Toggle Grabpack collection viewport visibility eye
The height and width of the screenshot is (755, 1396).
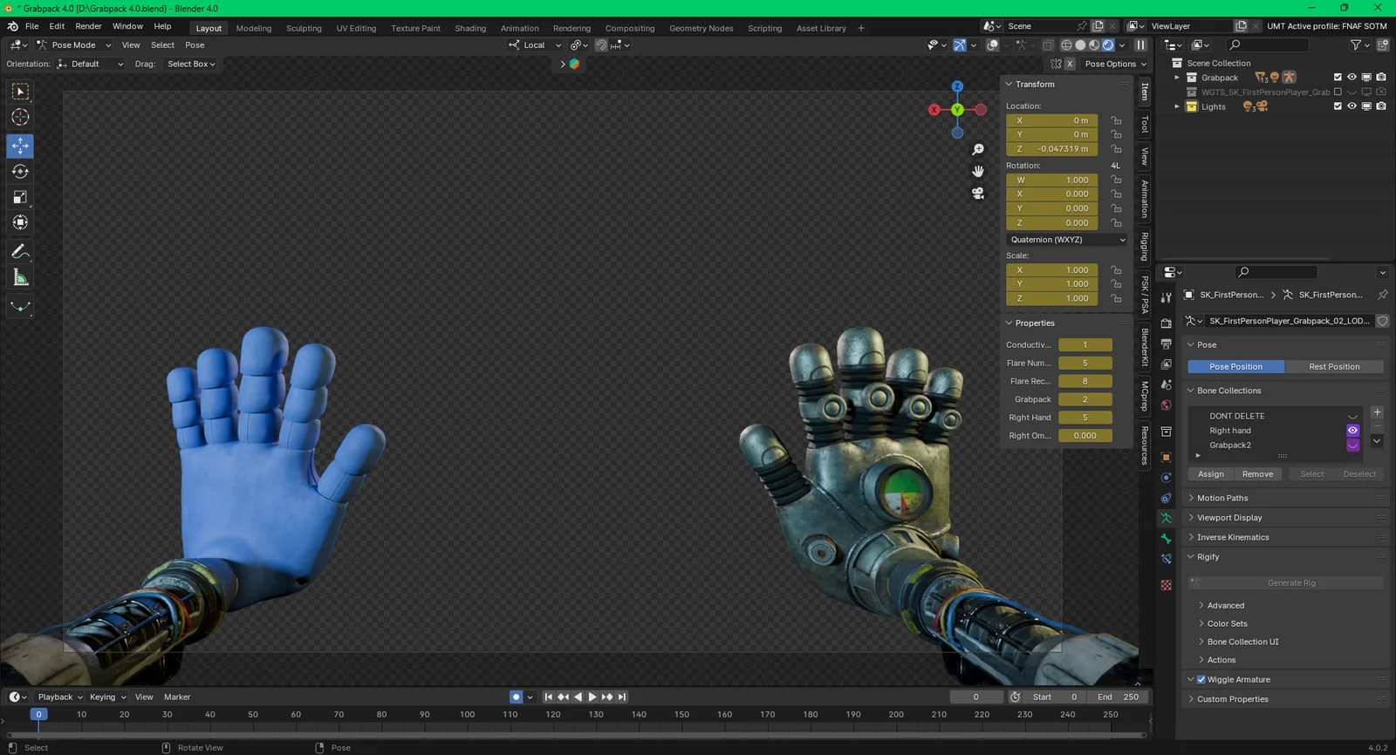click(1352, 78)
